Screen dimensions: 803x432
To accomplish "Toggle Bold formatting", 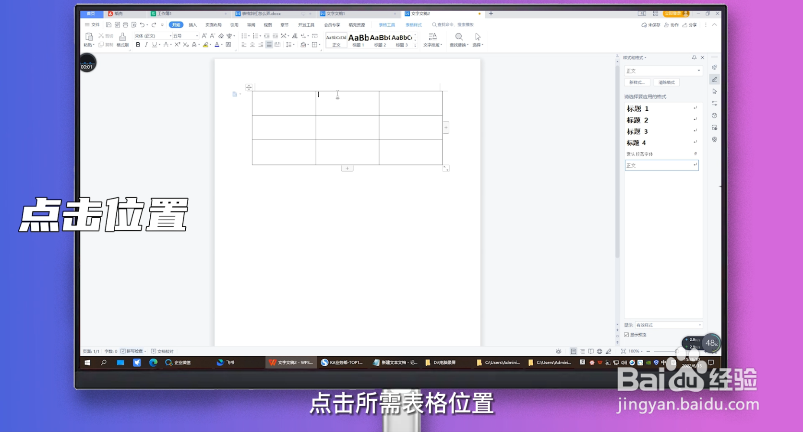I will pos(138,45).
